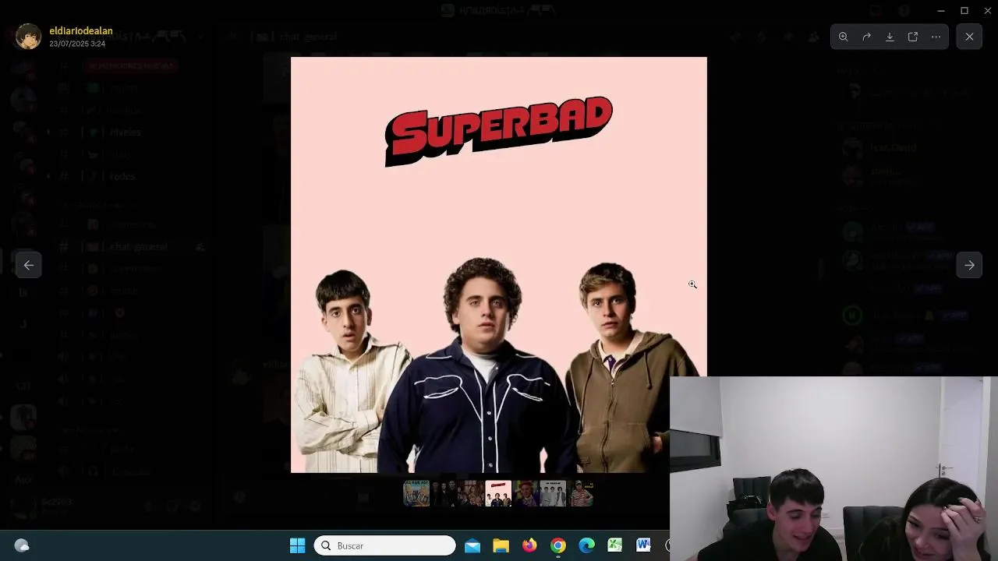Go to the next image with right arrow
Screen dimensions: 998x561
(x=969, y=265)
